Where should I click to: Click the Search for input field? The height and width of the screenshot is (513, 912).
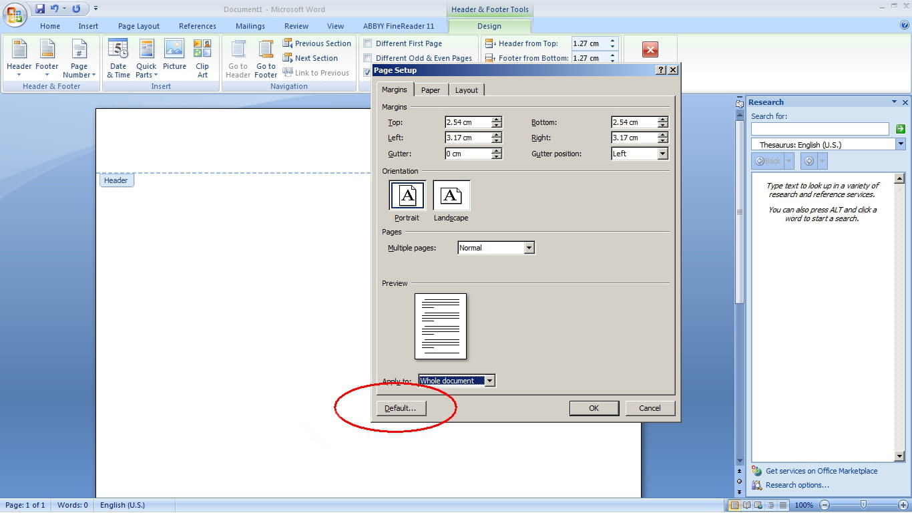point(820,129)
